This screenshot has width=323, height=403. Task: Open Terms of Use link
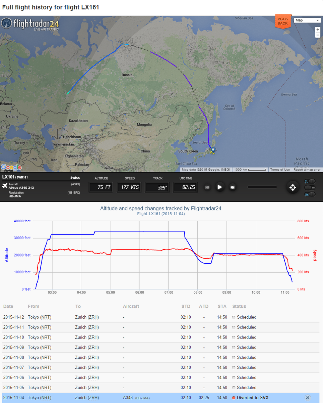point(280,170)
